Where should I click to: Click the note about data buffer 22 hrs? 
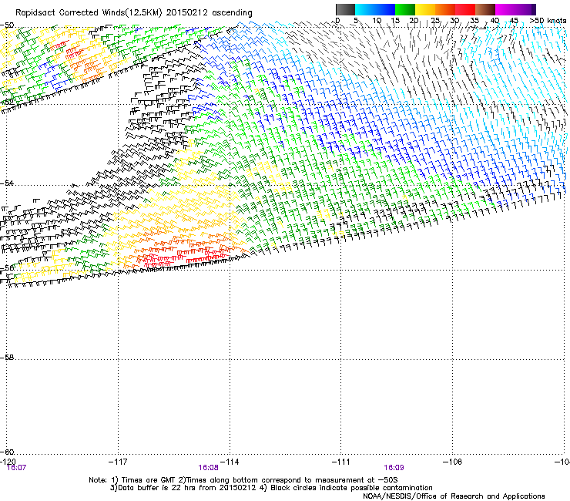(183, 488)
